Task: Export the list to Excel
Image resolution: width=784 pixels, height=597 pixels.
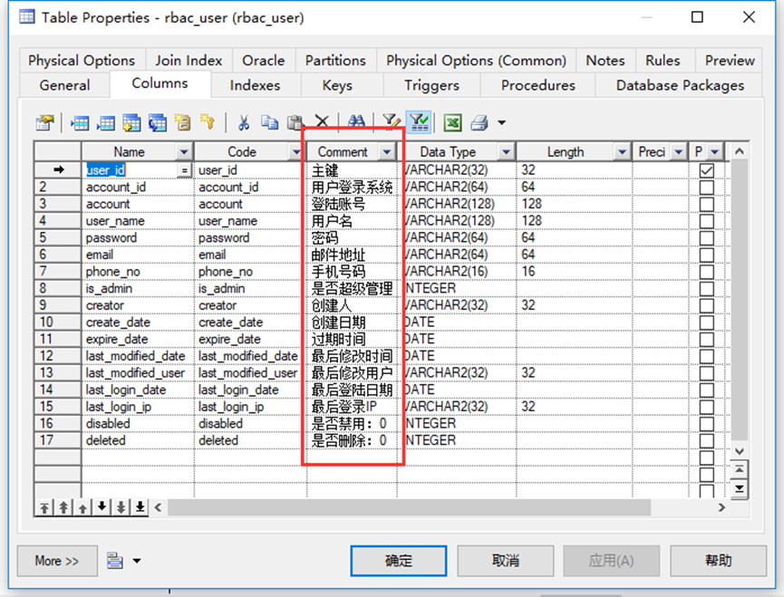Action: [453, 122]
